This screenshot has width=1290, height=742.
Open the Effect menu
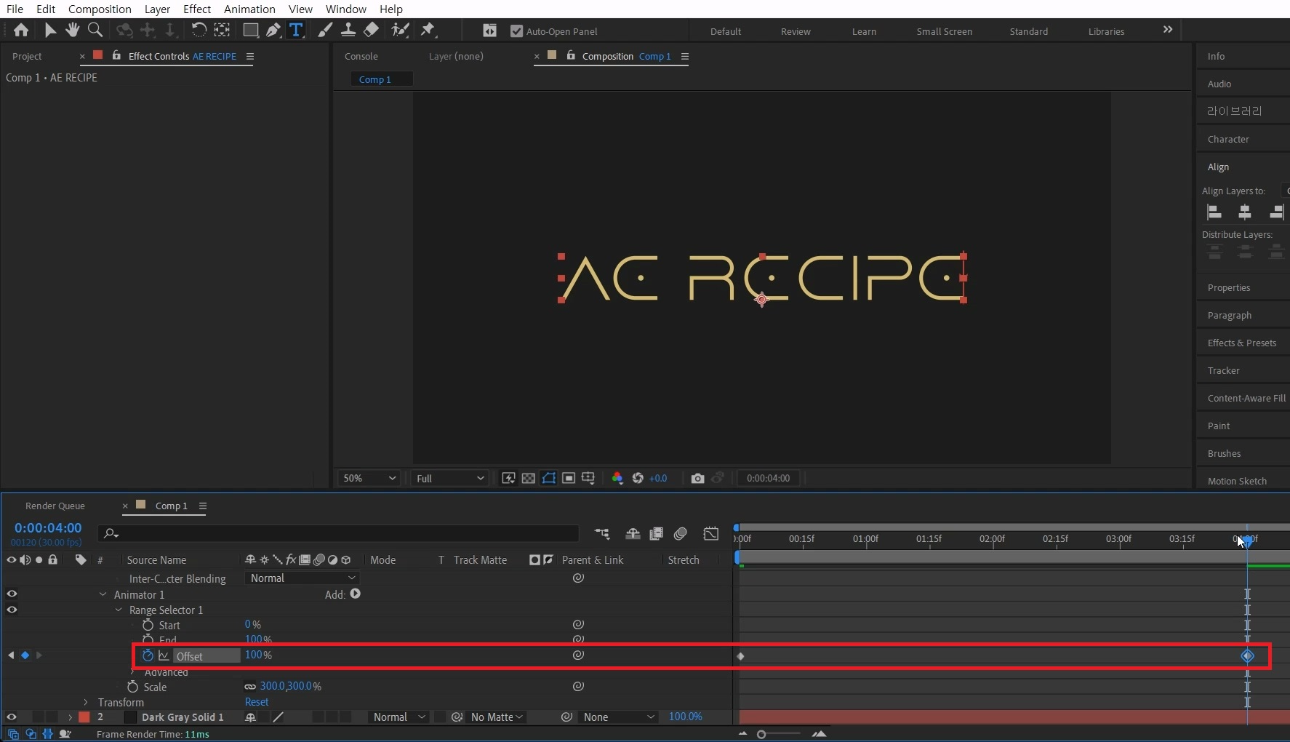197,9
